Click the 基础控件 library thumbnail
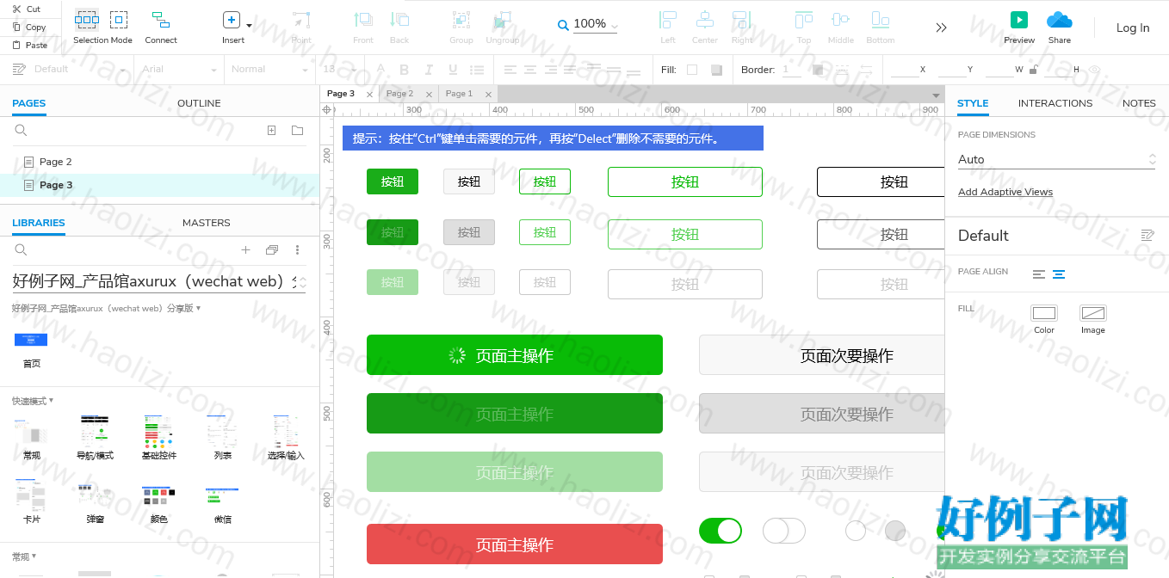The width and height of the screenshot is (1169, 578). (158, 438)
